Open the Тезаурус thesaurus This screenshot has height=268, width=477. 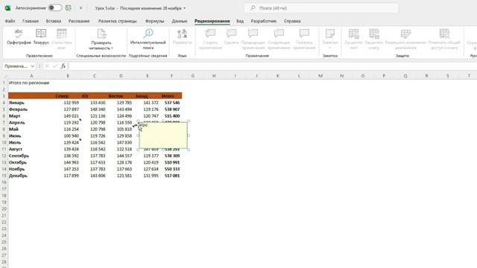coord(41,36)
